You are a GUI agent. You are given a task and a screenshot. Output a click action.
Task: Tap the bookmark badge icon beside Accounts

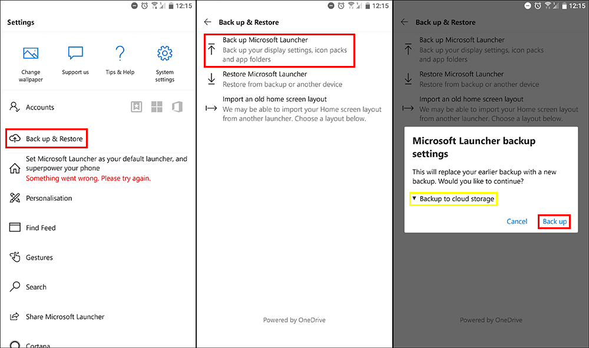[x=137, y=107]
